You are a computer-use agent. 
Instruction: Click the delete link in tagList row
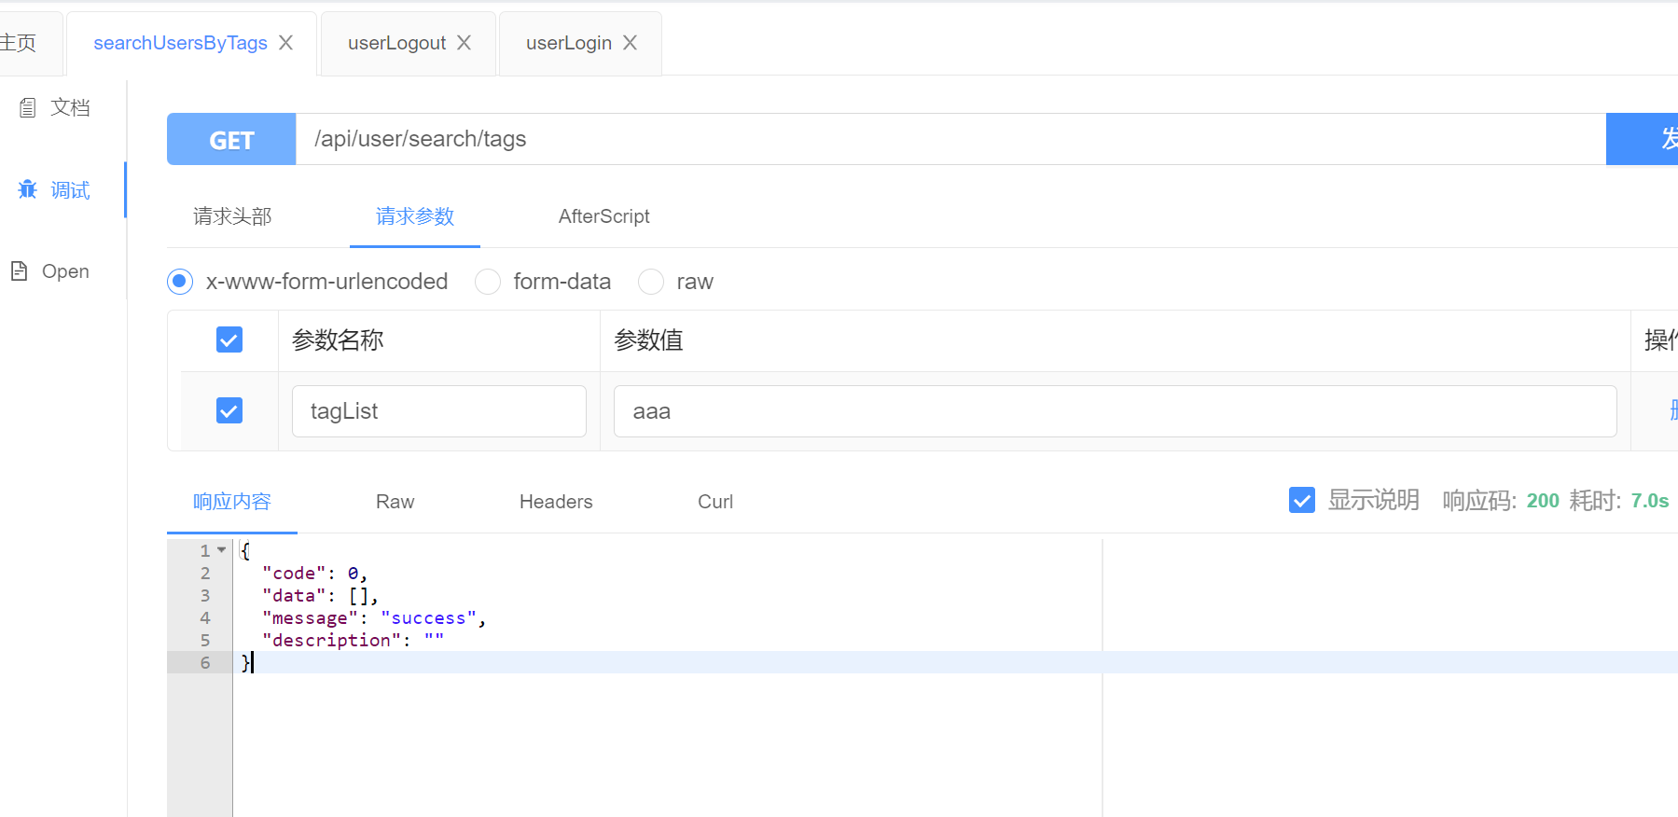pyautogui.click(x=1673, y=410)
